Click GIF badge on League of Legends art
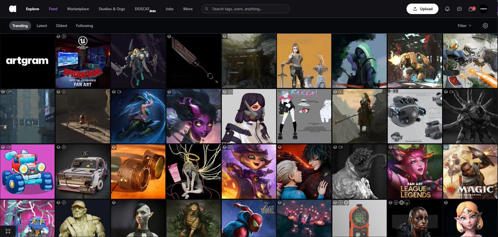Viewport: 498px width, 237px height. 396,147
